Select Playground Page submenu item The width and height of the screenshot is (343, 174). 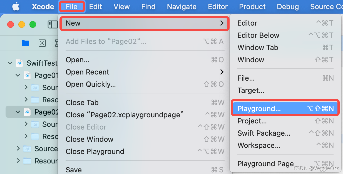click(x=285, y=164)
